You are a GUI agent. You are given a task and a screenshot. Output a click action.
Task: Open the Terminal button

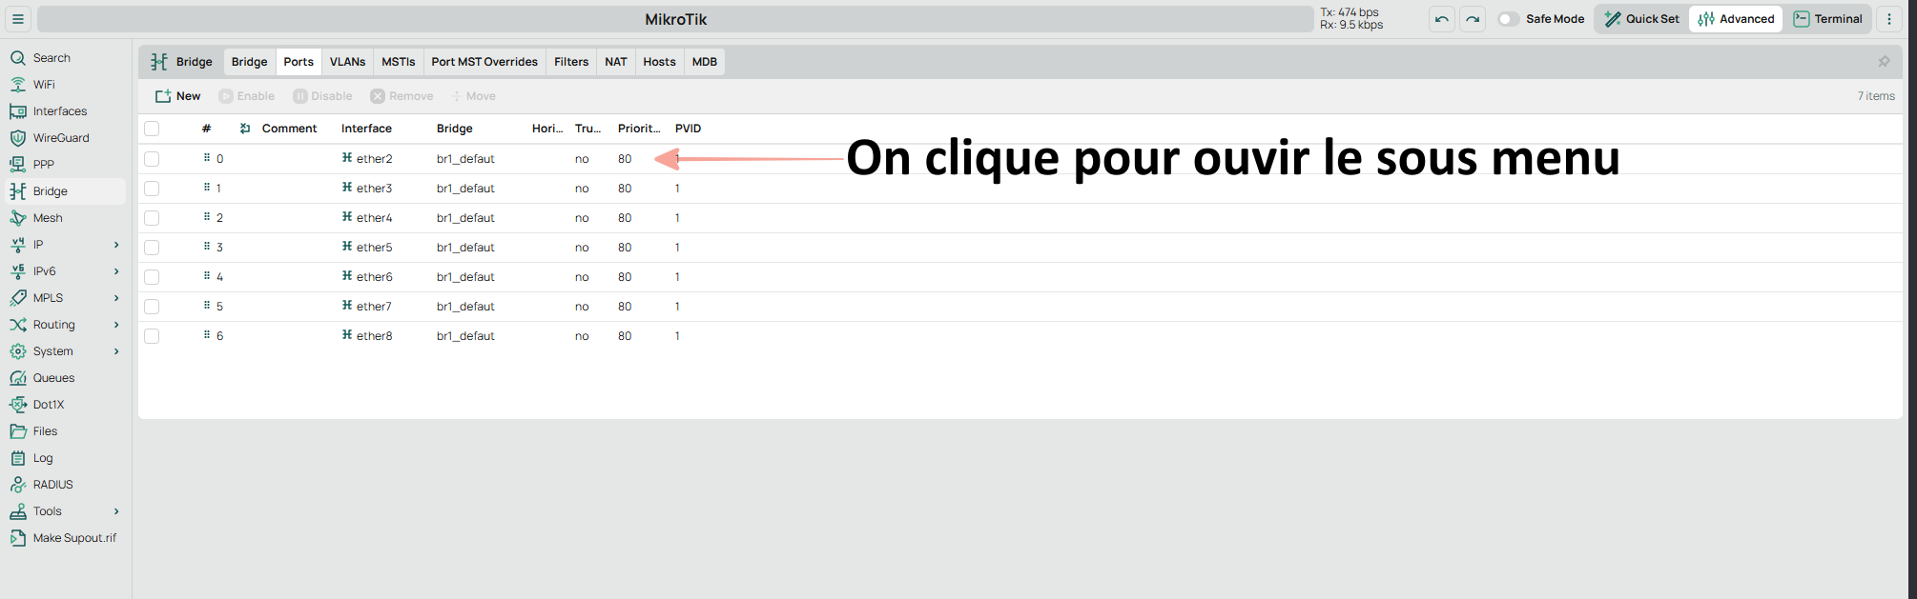click(1827, 19)
